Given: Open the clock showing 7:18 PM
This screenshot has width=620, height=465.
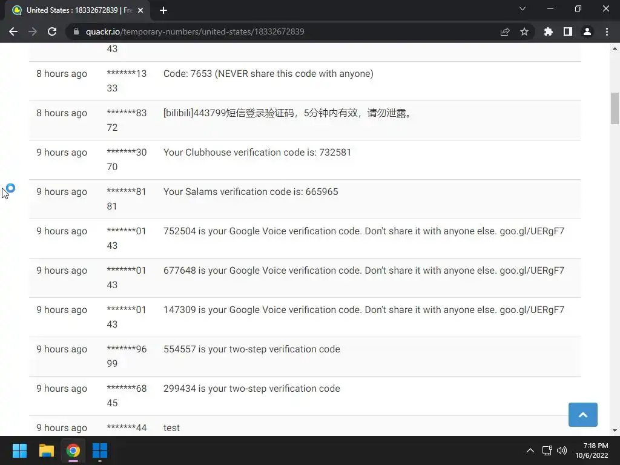Looking at the screenshot, I should coord(592,450).
